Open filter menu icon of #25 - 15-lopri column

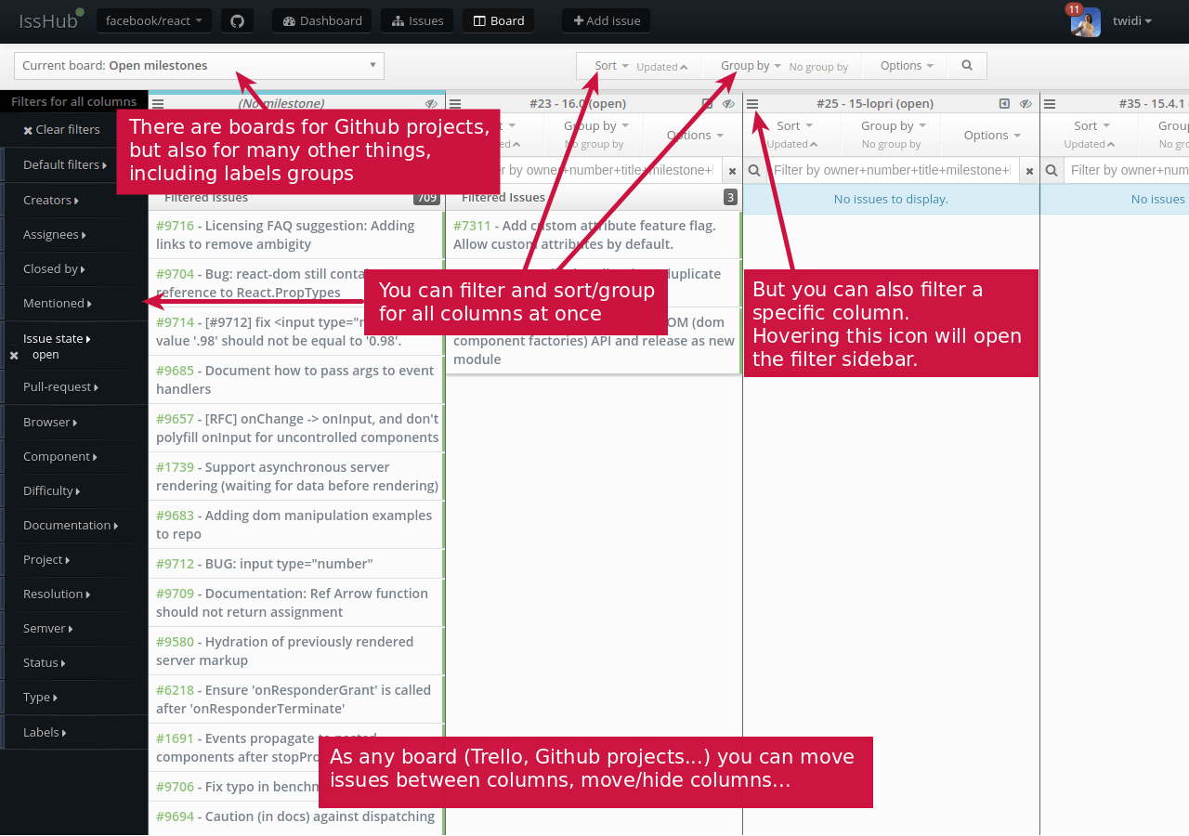point(752,104)
